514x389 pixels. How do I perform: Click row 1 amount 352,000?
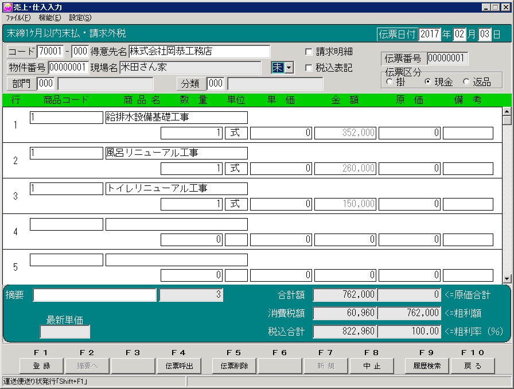coord(345,133)
